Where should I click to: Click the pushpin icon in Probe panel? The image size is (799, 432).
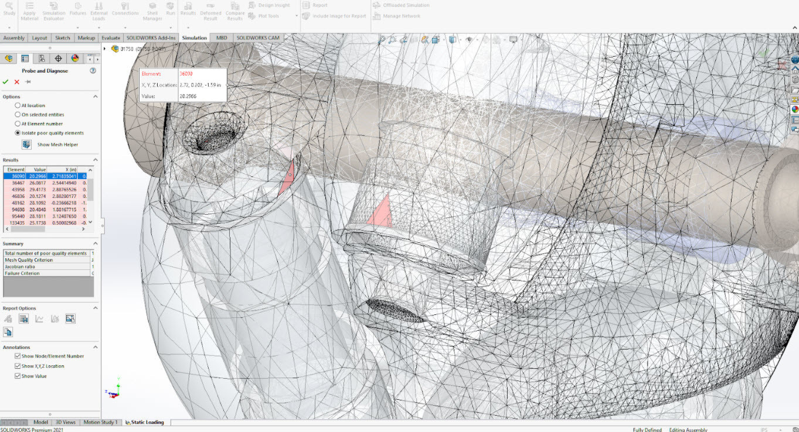(28, 82)
